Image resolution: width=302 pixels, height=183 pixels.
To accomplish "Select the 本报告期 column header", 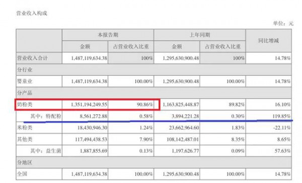I will (x=108, y=35).
